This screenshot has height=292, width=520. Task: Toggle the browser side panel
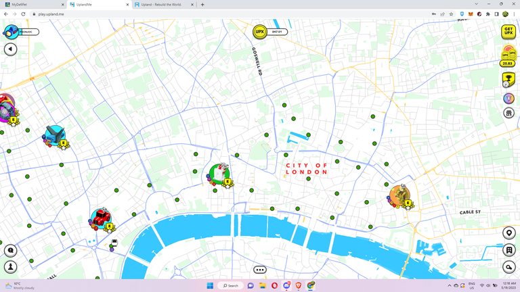point(496,14)
